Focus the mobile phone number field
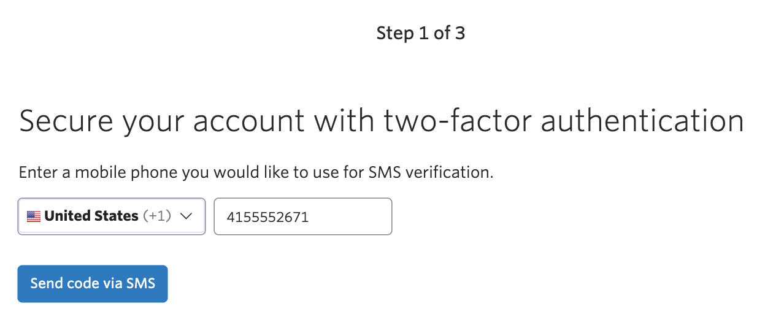784x336 pixels. [303, 216]
